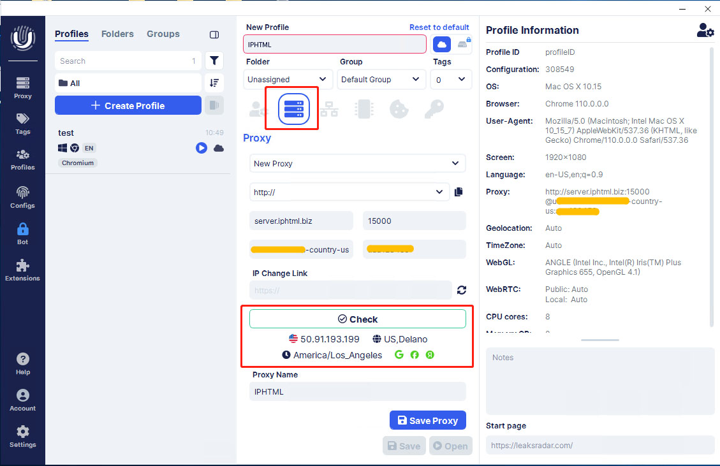720x466 pixels.
Task: Click the Reset to default link
Action: point(439,27)
